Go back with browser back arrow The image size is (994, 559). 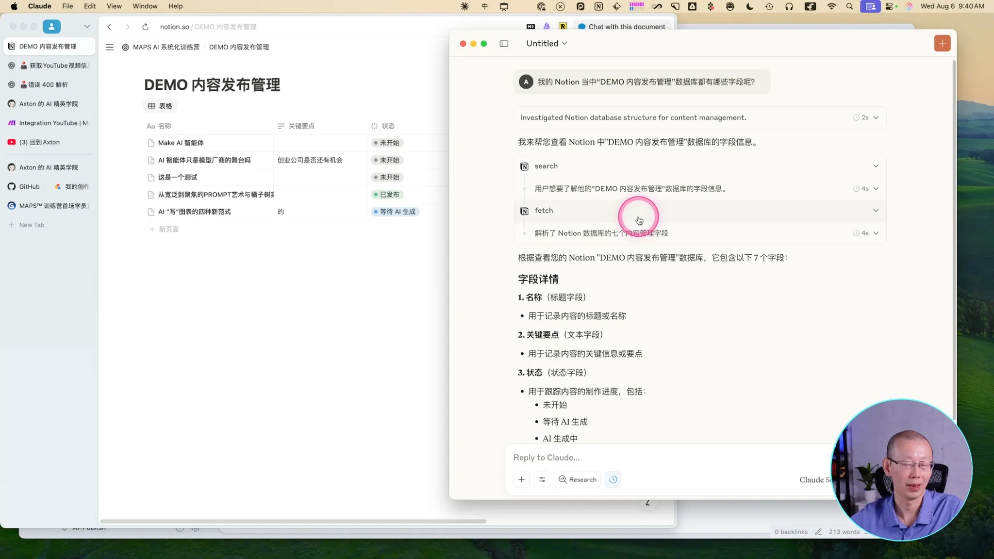[x=109, y=27]
